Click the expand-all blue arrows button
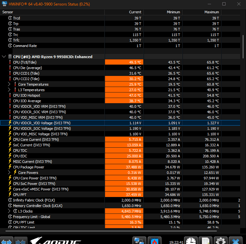The height and width of the screenshot is (244, 246). (x=6, y=240)
